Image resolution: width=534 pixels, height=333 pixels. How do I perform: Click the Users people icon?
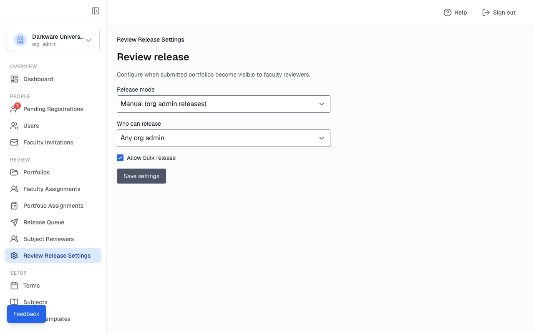pyautogui.click(x=14, y=126)
